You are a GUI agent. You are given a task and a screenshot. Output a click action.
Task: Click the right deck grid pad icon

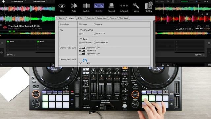209,43
